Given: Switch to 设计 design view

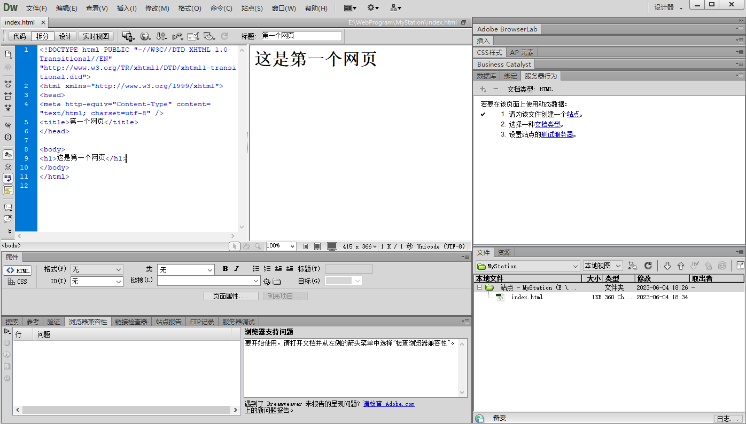Looking at the screenshot, I should (x=65, y=36).
